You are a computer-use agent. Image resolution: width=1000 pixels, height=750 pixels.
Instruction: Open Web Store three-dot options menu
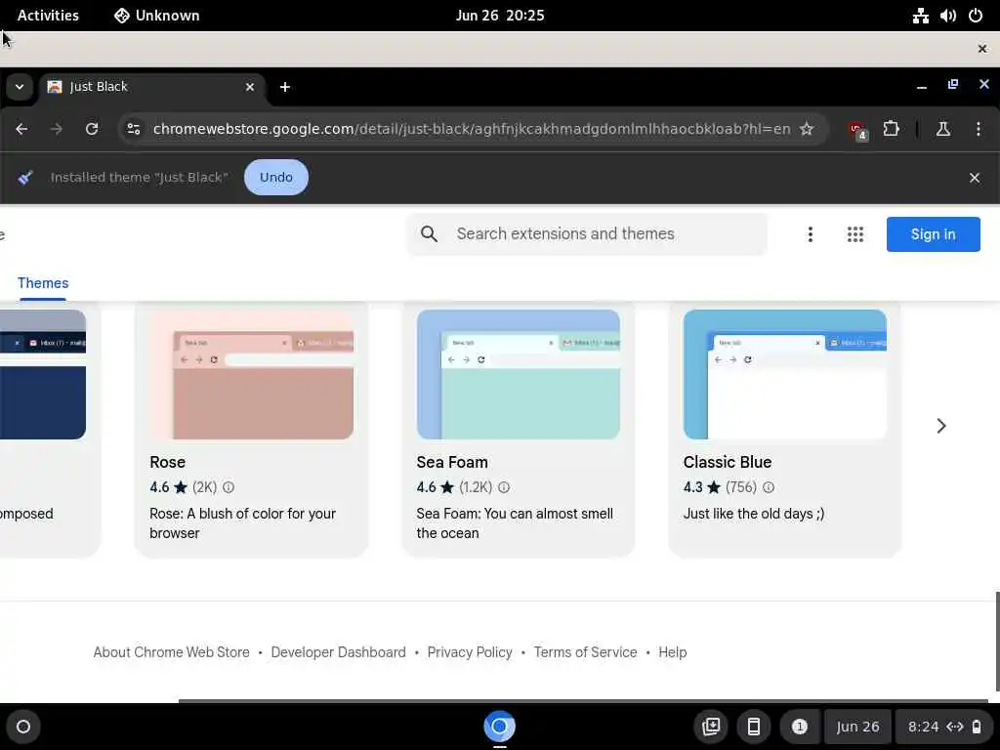click(x=810, y=234)
